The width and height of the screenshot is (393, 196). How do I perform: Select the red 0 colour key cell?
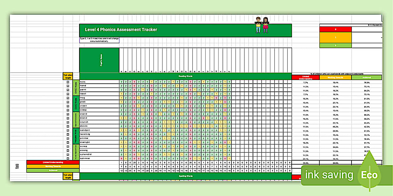tap(335, 29)
